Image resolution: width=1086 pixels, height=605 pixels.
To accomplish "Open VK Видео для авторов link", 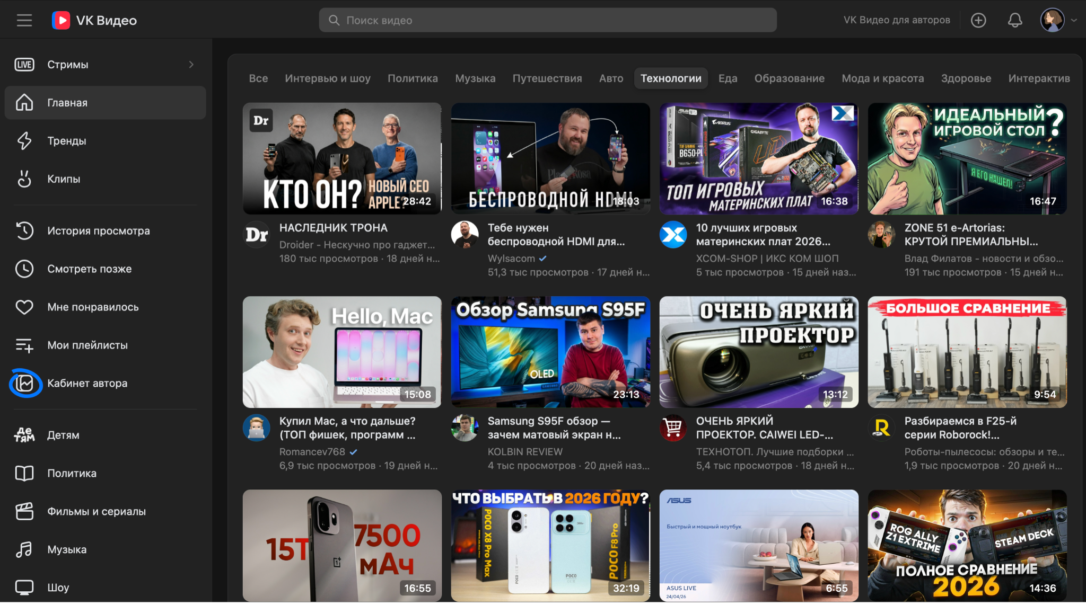I will [x=897, y=20].
